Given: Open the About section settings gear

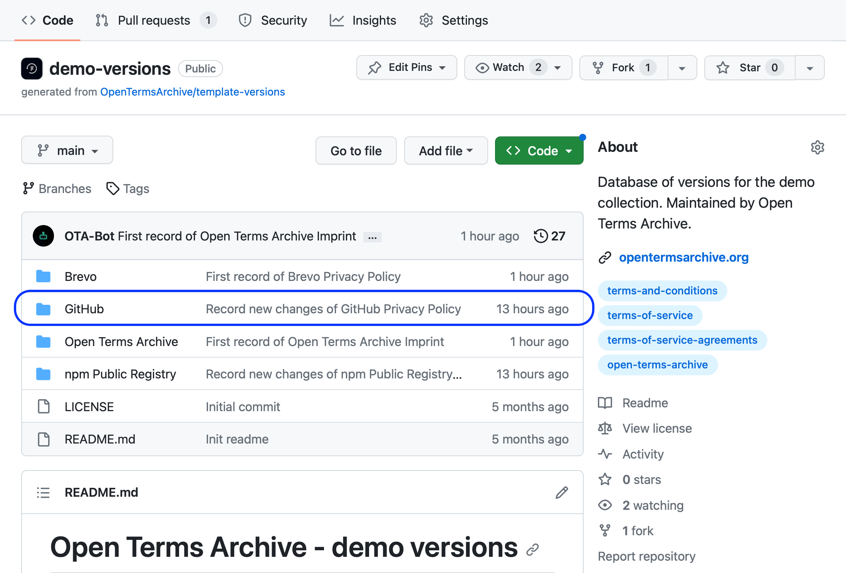Looking at the screenshot, I should tap(817, 147).
